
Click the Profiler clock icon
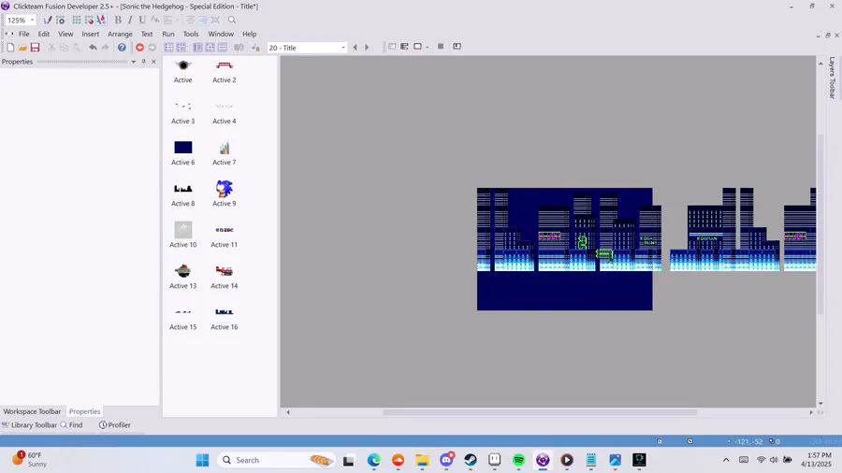[x=103, y=424]
